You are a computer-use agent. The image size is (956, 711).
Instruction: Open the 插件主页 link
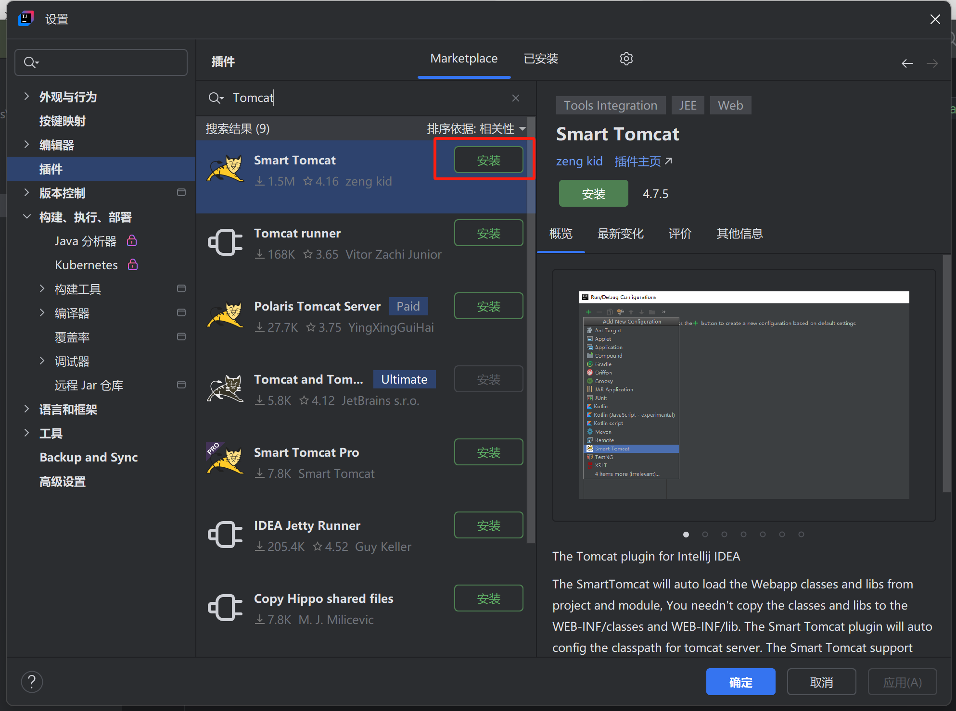point(643,161)
